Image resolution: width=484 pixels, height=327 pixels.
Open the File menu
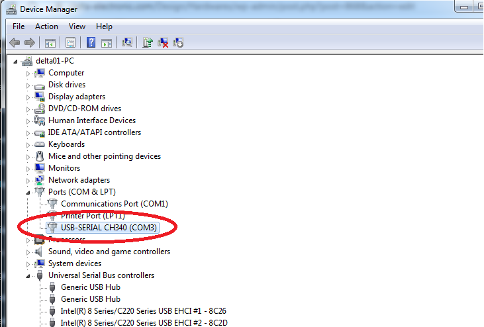19,26
